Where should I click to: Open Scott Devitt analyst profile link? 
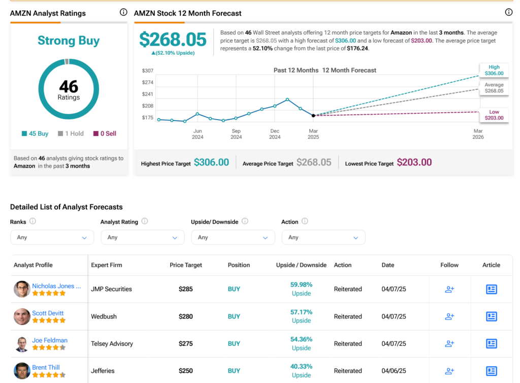point(48,313)
